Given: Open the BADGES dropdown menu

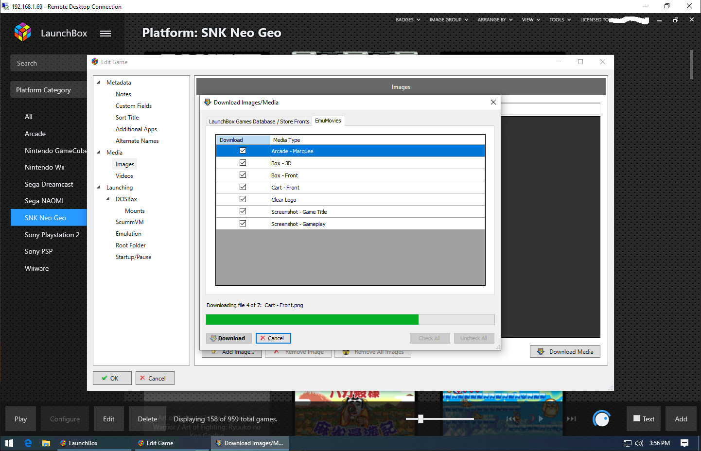Looking at the screenshot, I should tap(408, 20).
